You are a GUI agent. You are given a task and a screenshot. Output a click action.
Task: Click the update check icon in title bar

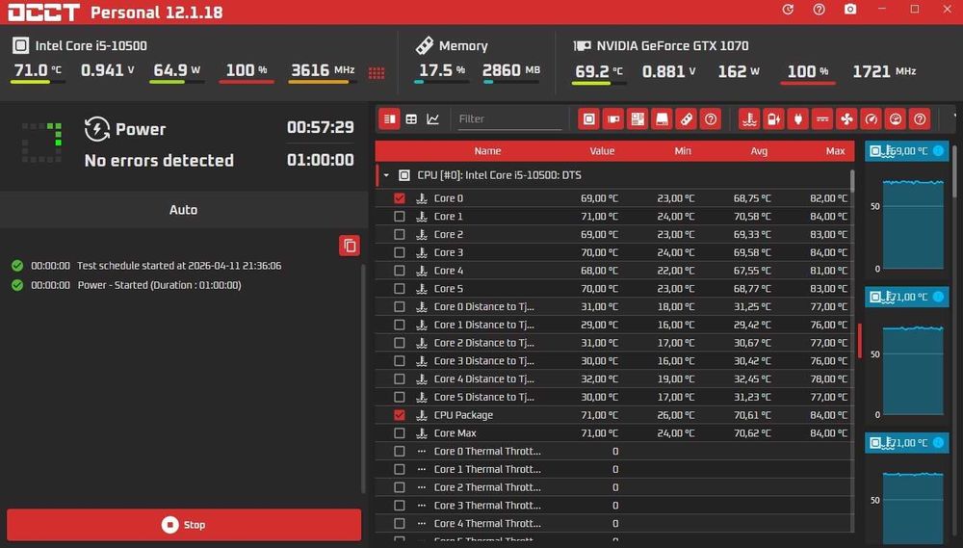point(788,10)
